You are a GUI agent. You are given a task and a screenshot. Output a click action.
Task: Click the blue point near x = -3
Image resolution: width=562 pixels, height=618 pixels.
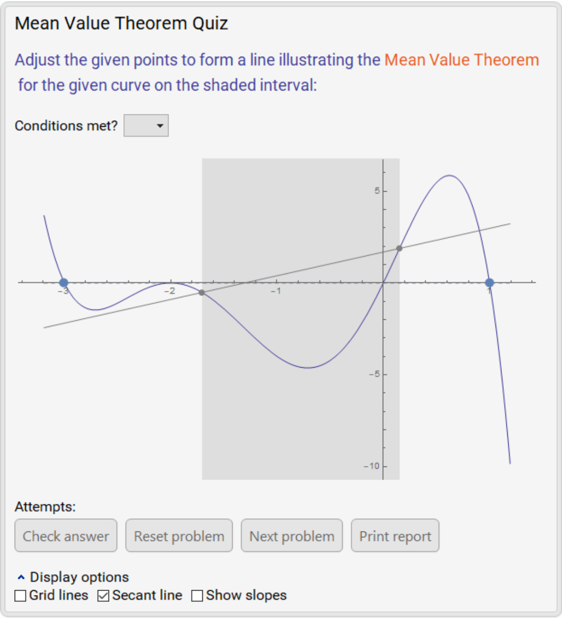[x=64, y=283]
